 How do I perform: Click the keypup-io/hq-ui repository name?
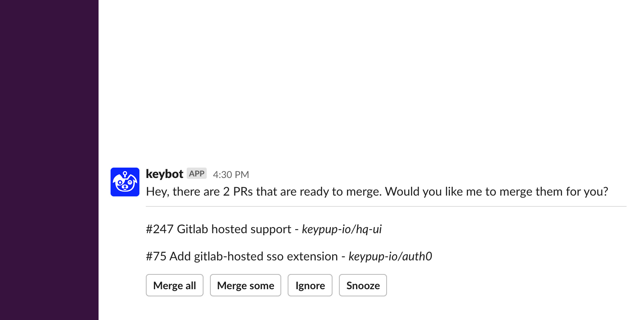click(x=342, y=229)
